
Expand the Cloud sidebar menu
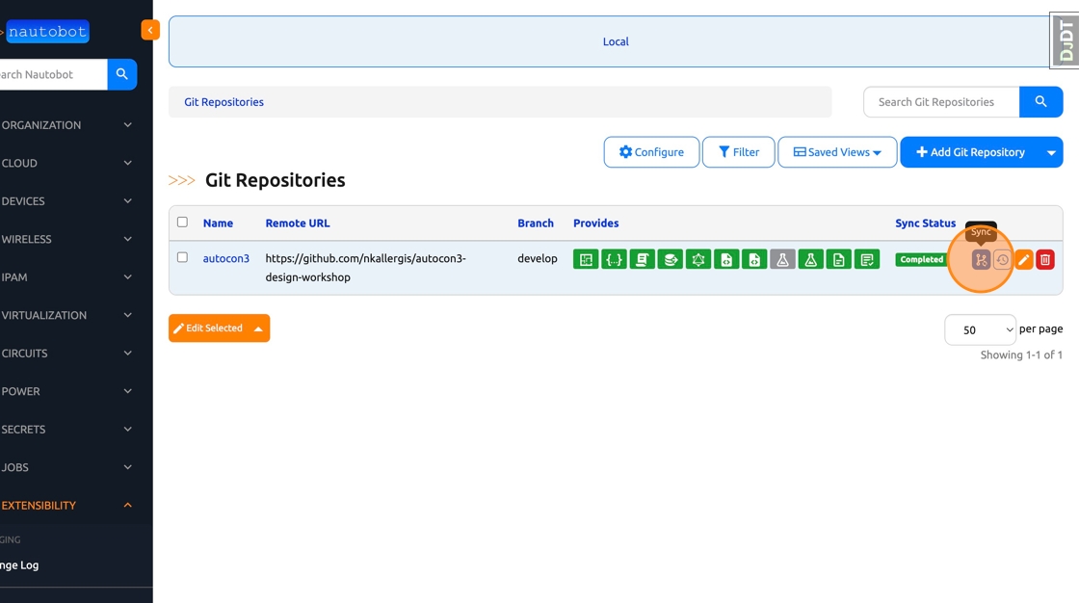coord(67,163)
